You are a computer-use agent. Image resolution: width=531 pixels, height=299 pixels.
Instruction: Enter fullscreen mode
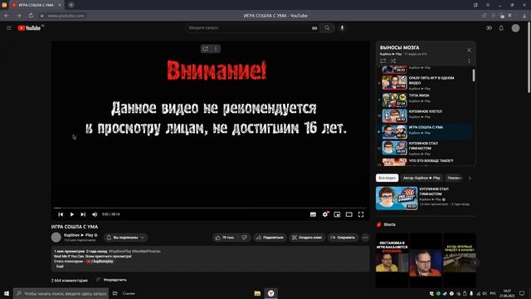[x=361, y=214]
